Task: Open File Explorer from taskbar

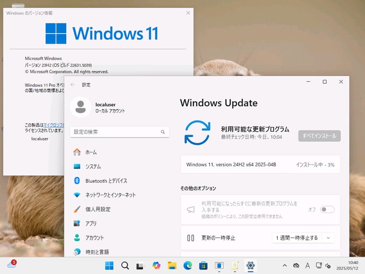Action: 172,265
